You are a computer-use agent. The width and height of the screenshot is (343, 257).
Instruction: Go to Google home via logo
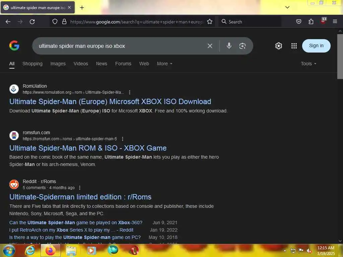pyautogui.click(x=14, y=46)
